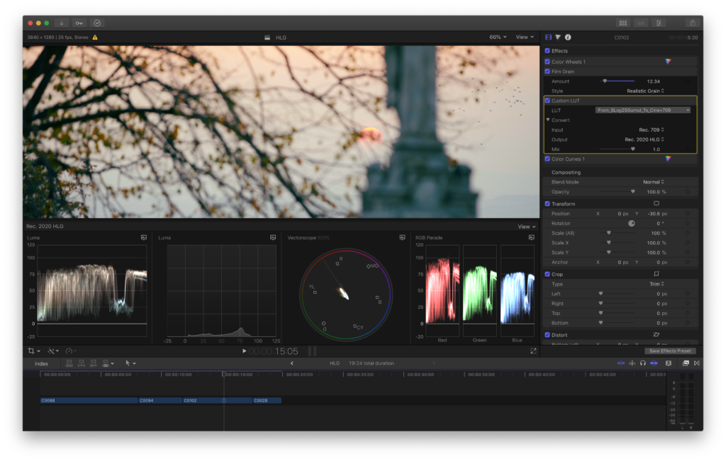Click the share export icon
The height and width of the screenshot is (461, 726).
[693, 23]
